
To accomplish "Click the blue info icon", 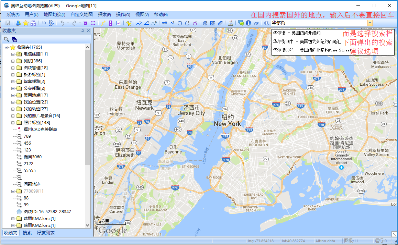I will click(248, 23).
